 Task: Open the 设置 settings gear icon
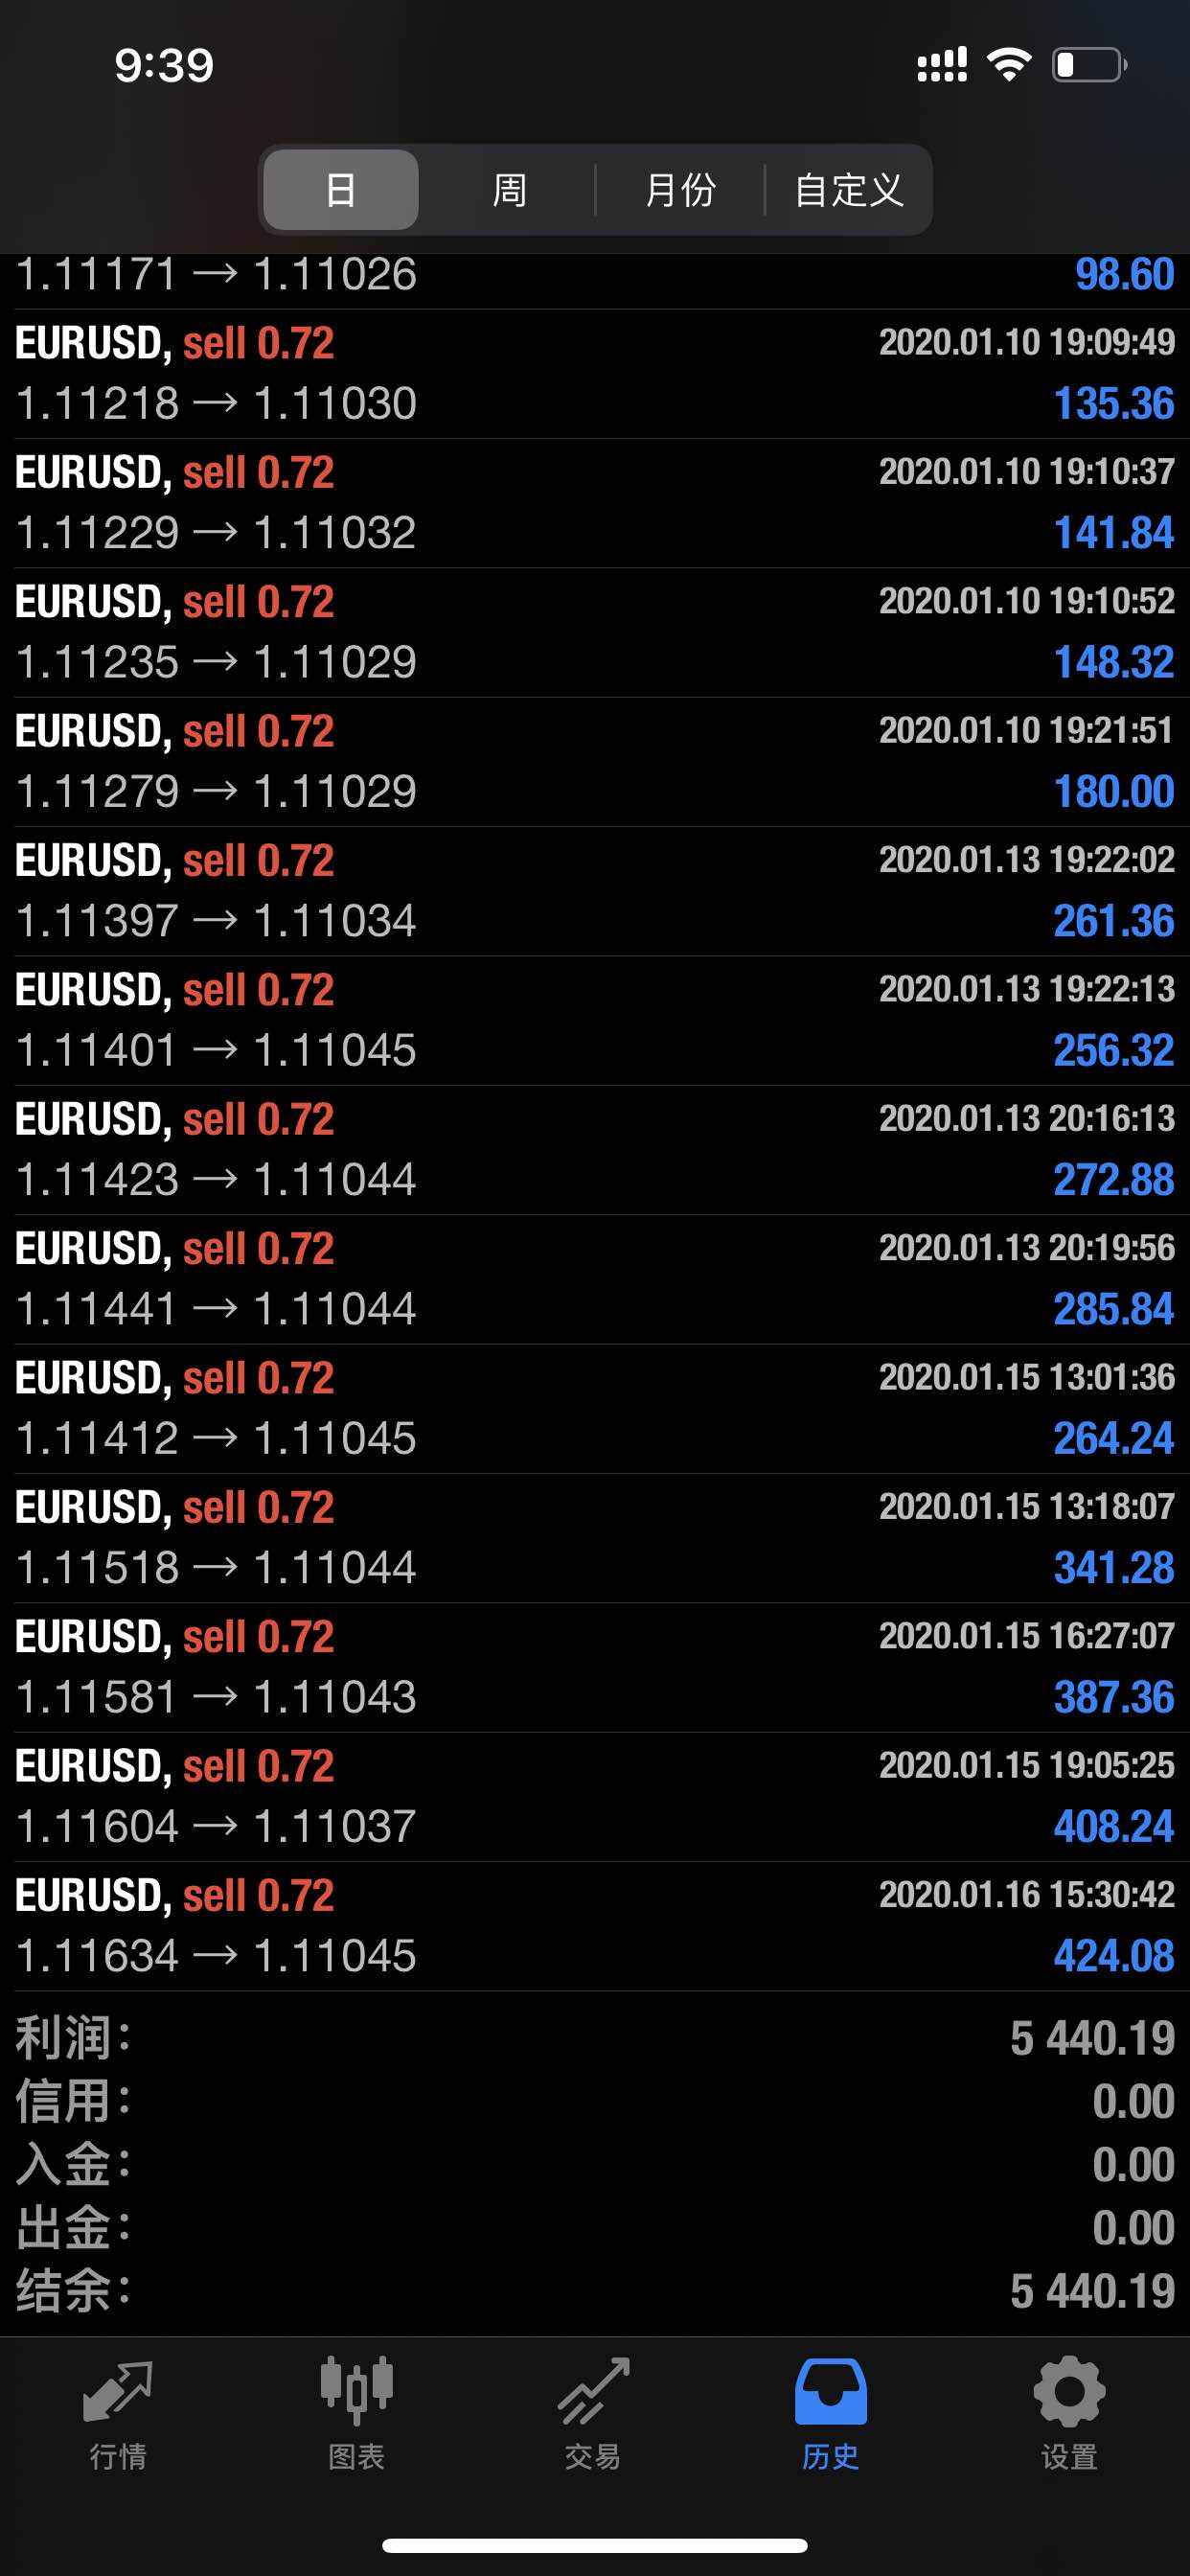click(1068, 2394)
